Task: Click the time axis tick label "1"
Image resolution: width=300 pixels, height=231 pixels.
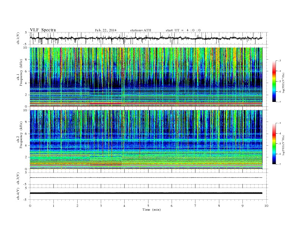Action: pos(54,206)
